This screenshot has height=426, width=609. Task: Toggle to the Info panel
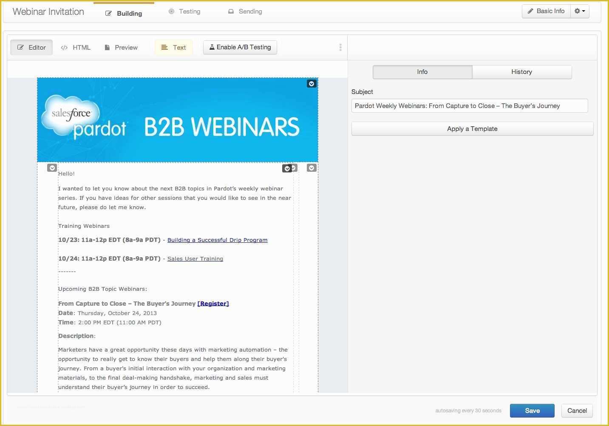pos(422,72)
